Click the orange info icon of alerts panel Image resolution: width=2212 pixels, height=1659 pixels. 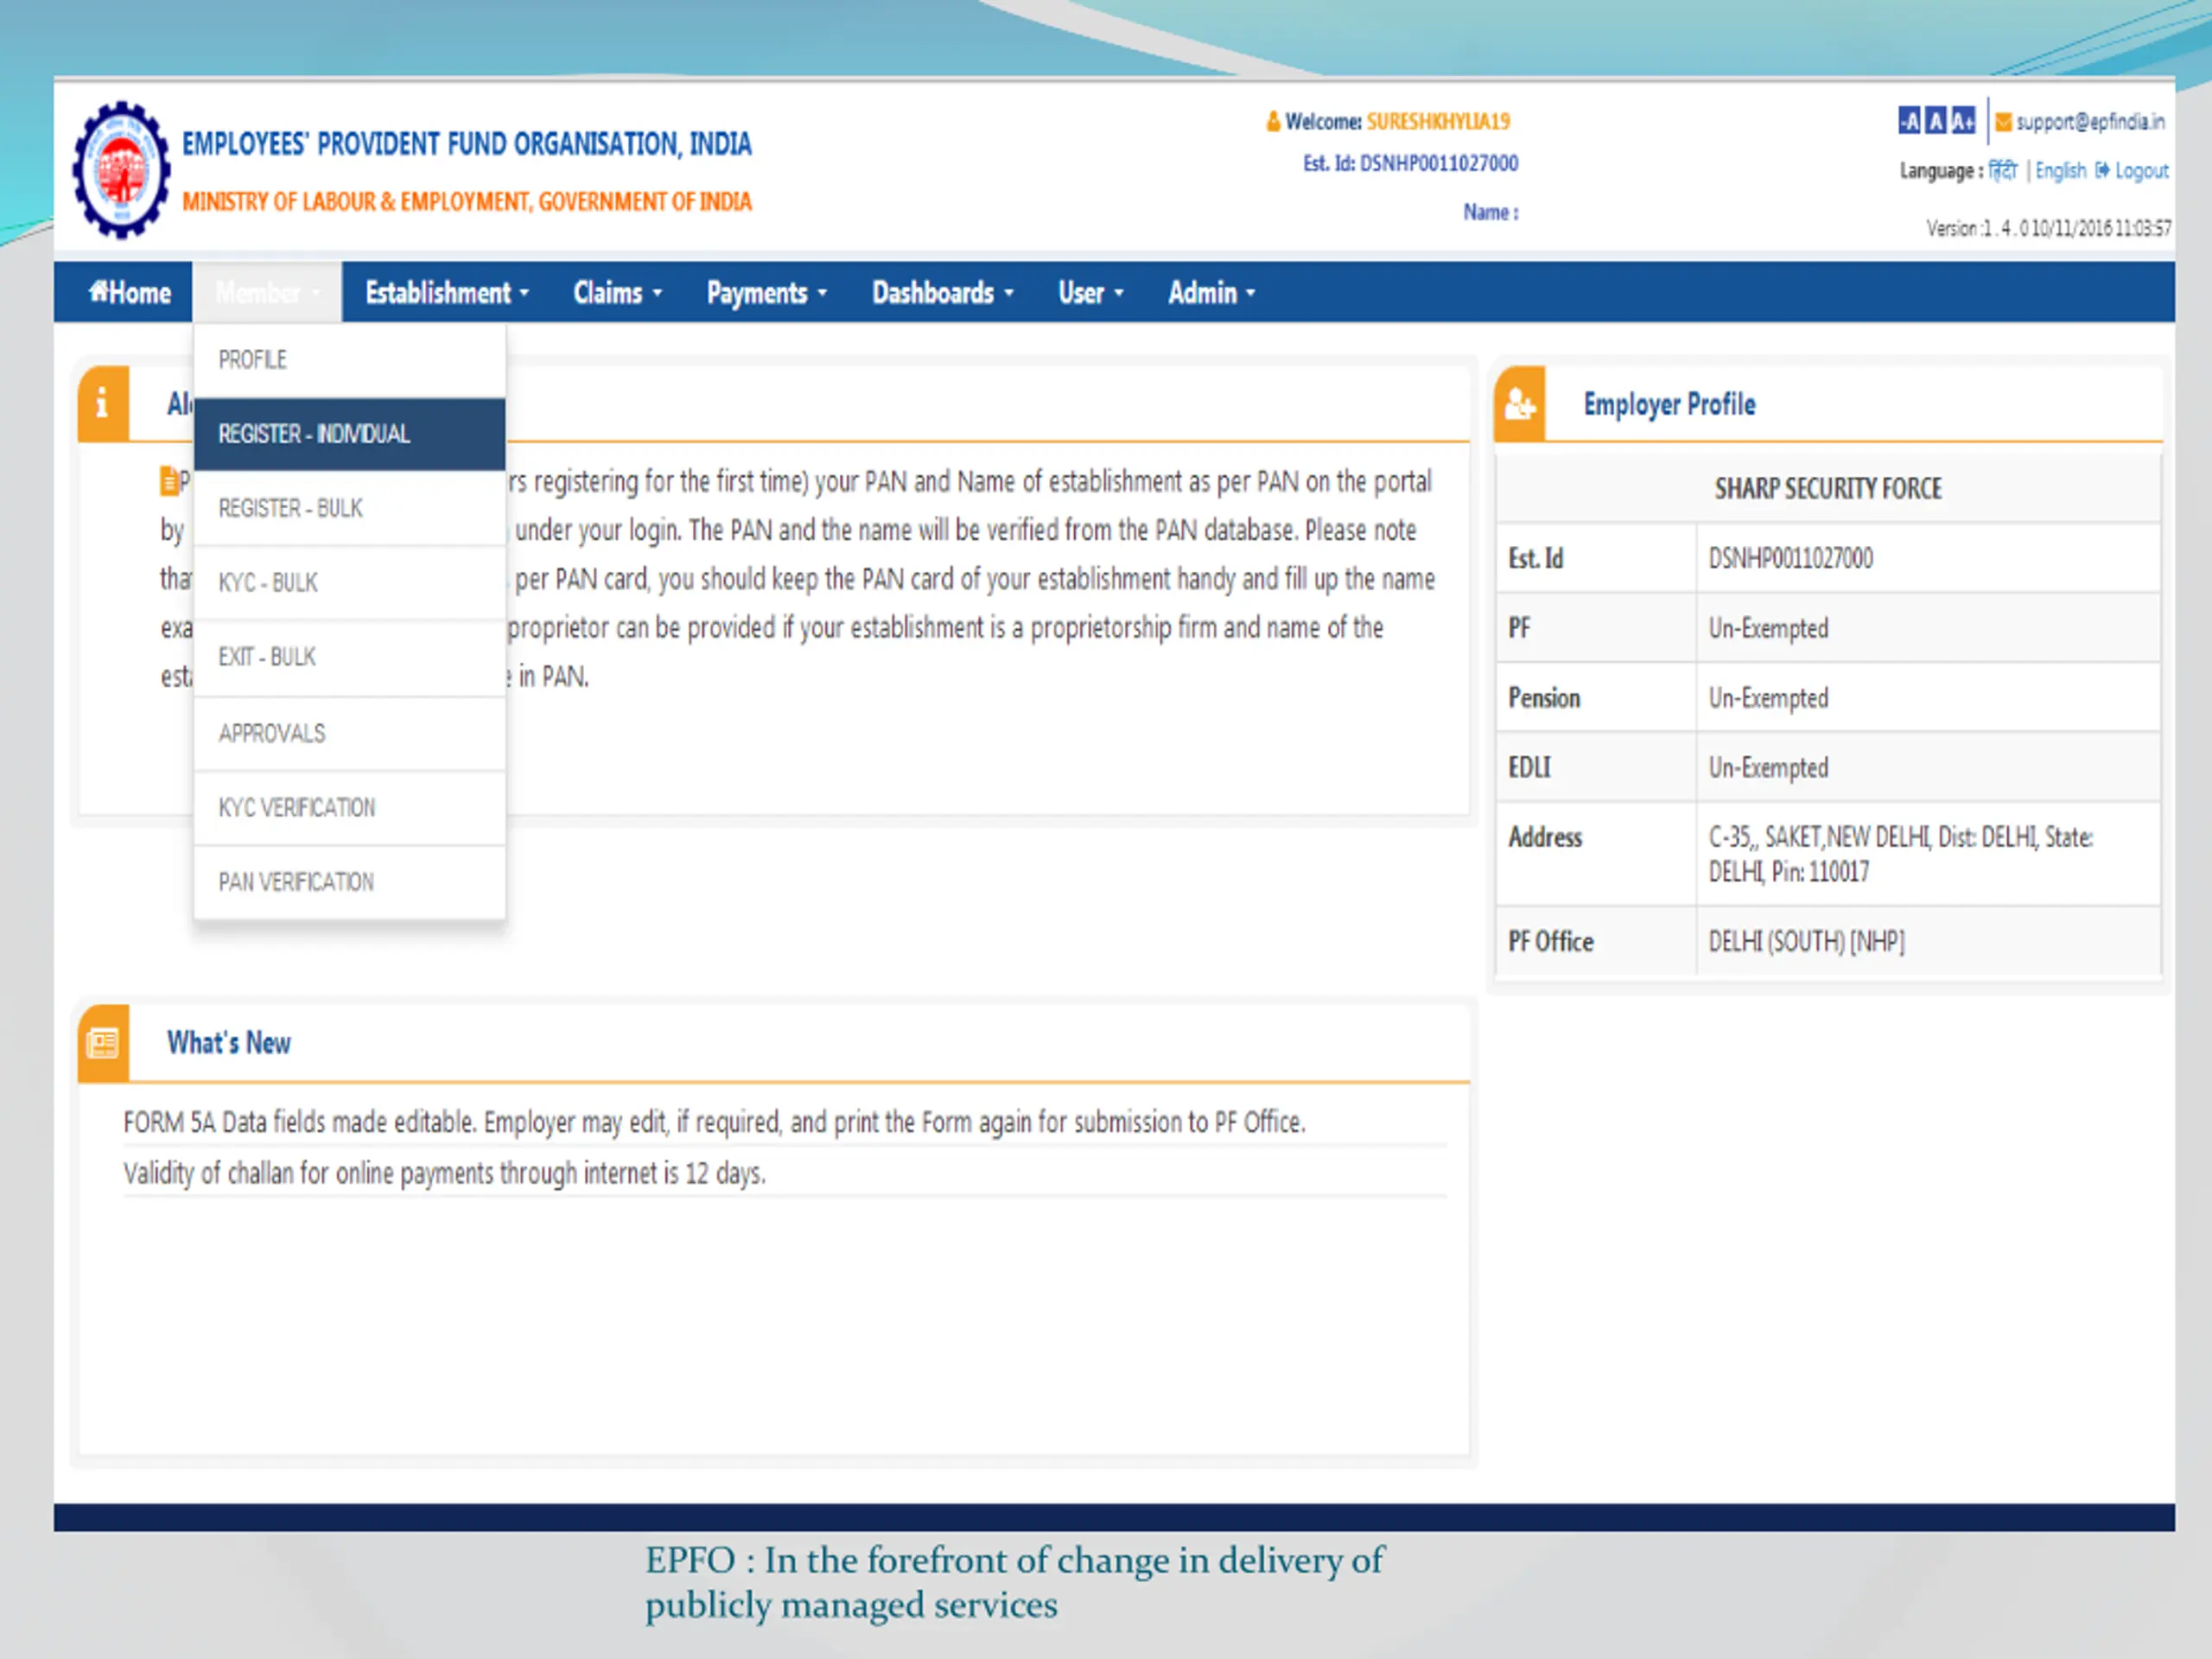[103, 404]
